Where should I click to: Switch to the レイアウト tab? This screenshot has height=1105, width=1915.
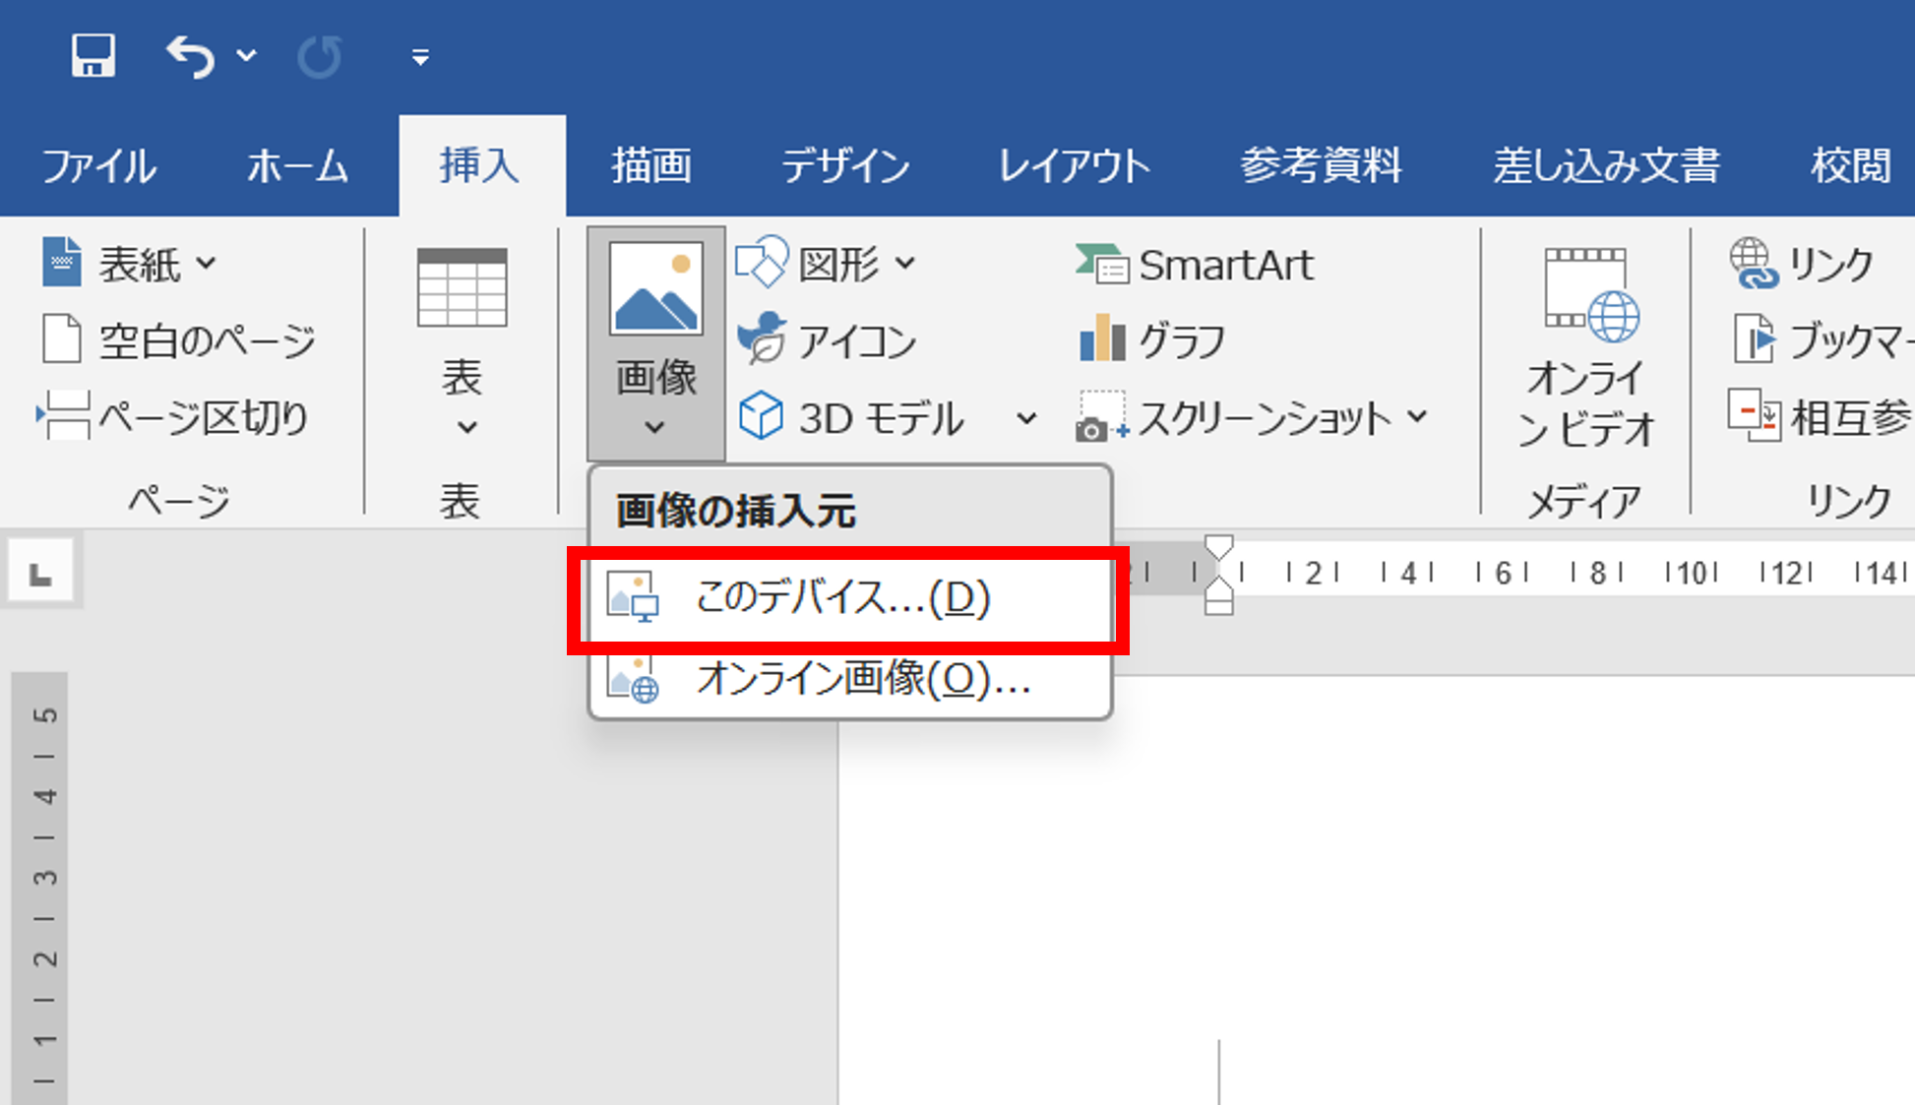click(x=1074, y=165)
